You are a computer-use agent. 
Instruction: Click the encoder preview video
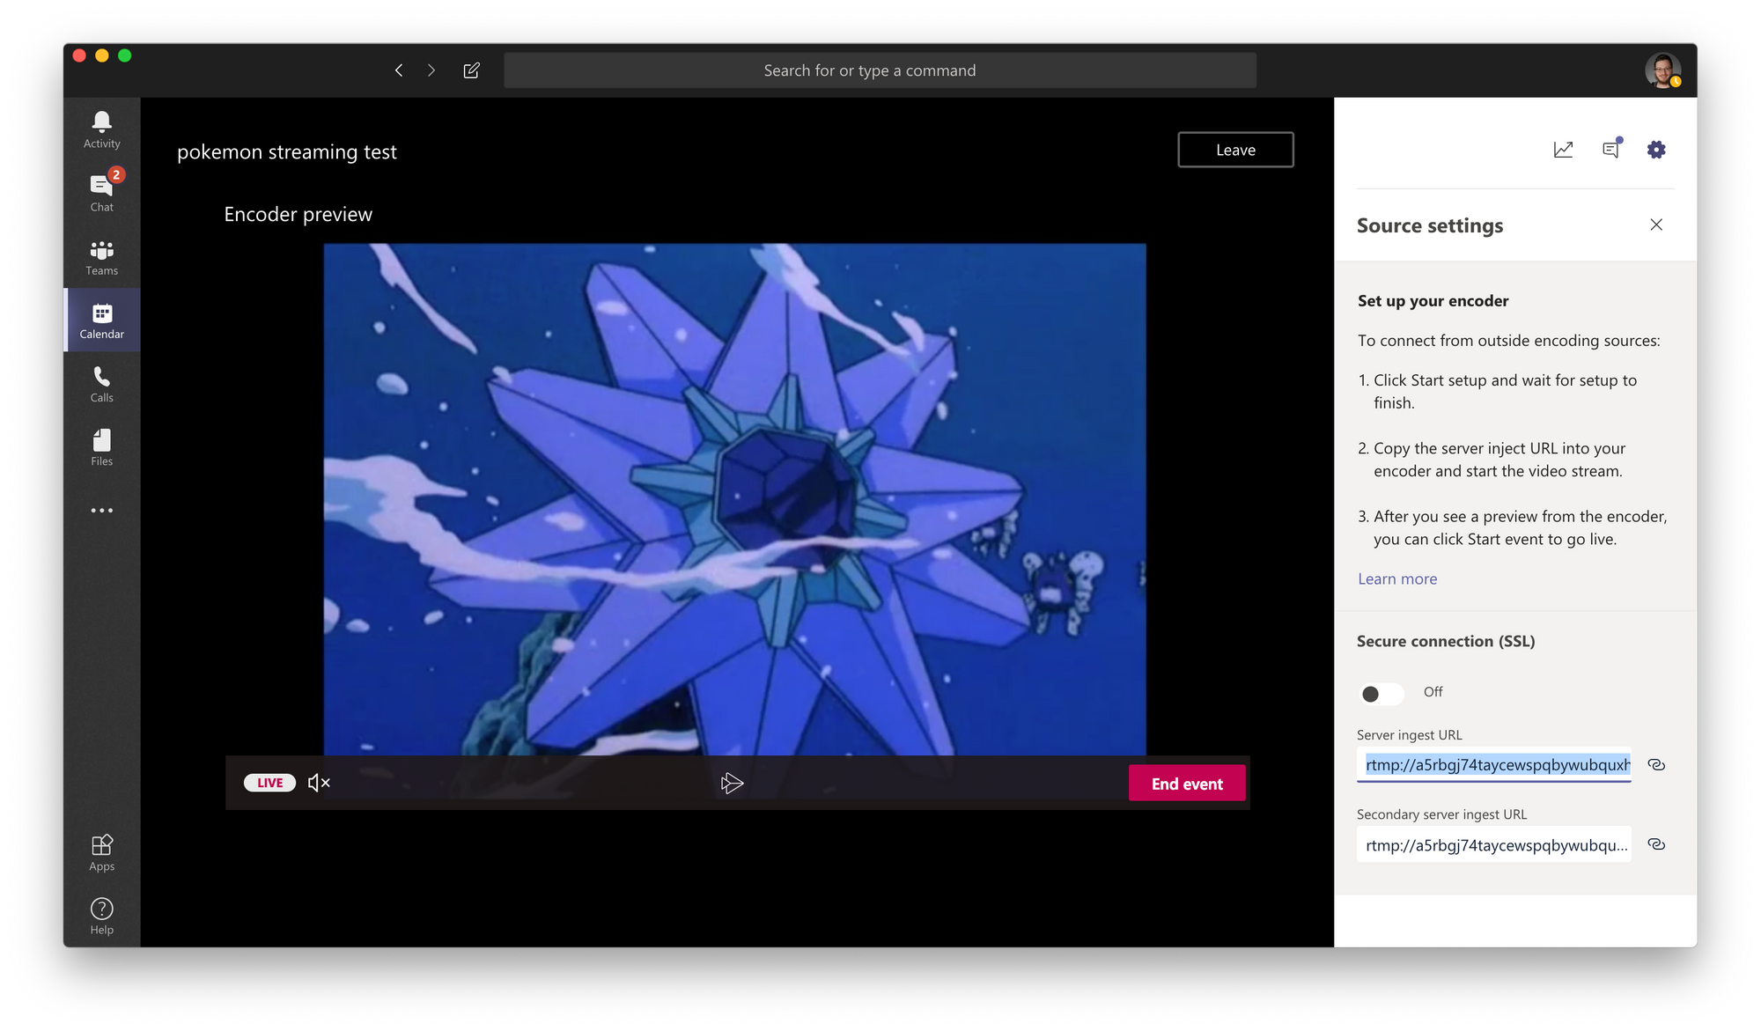(x=734, y=499)
